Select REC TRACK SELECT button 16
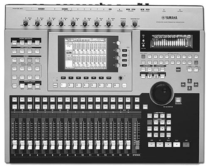 [x=190, y=62]
